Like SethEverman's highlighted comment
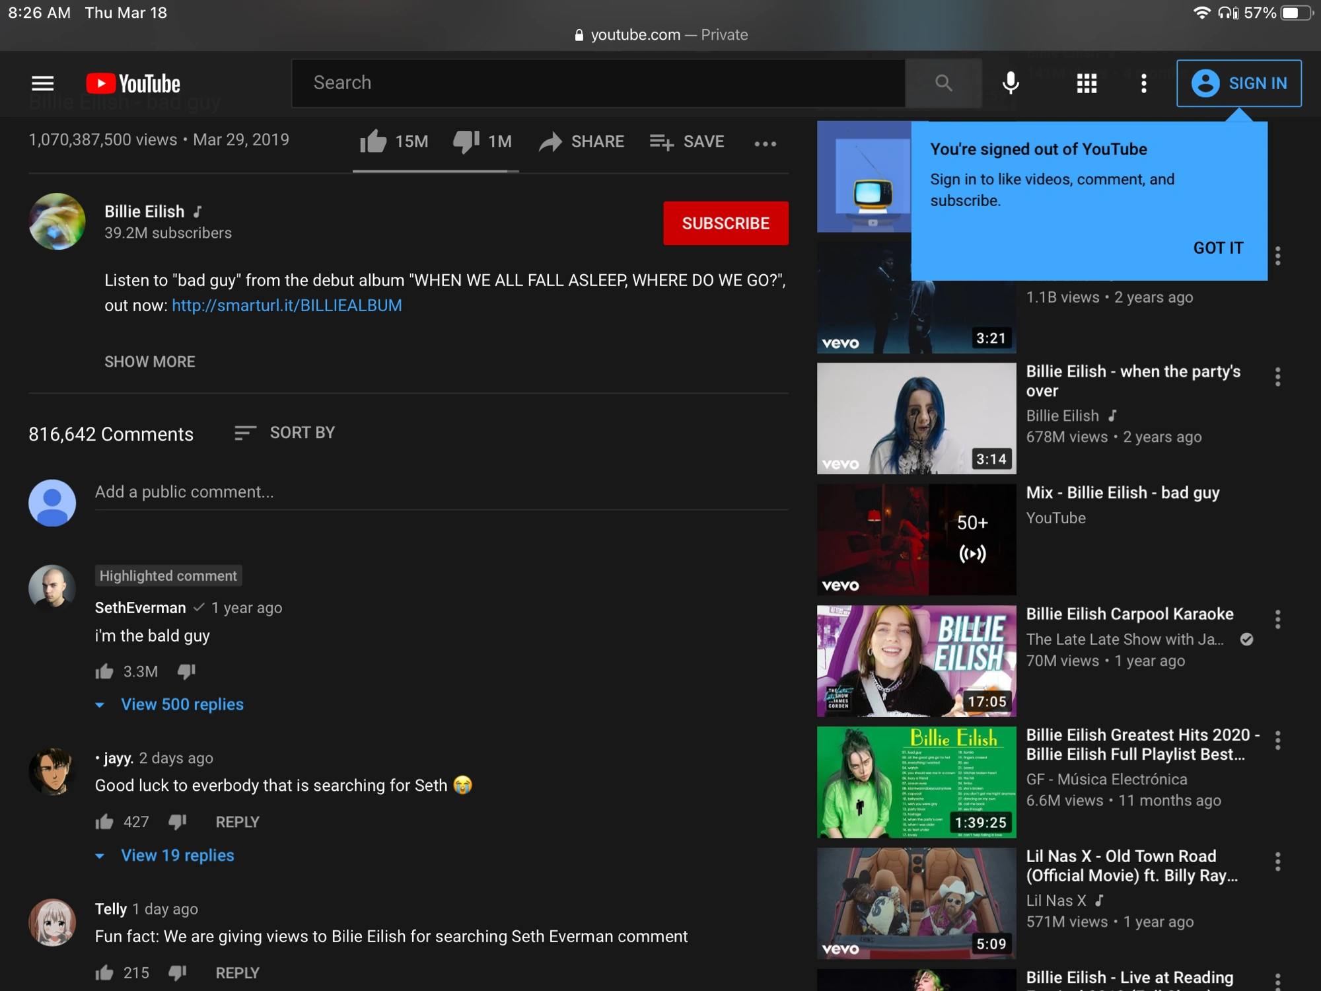This screenshot has width=1321, height=991. point(104,672)
